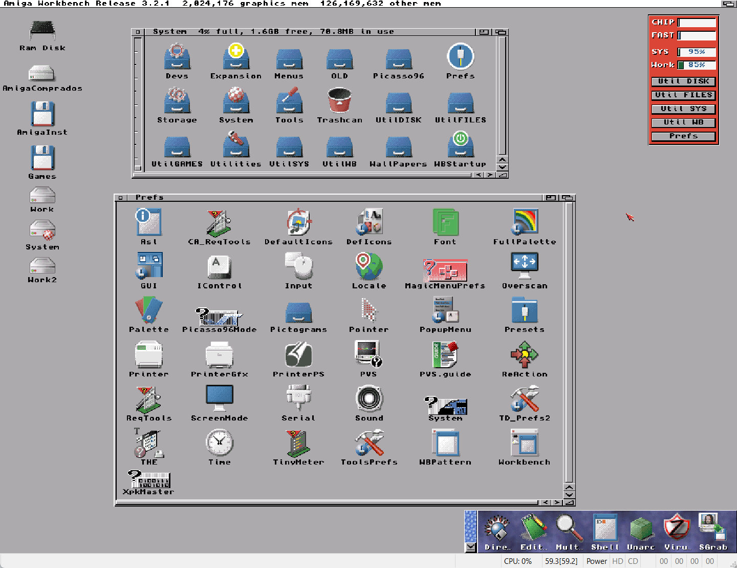Open the Sound speaker icon
Viewport: 737px width, 568px height.
[369, 398]
